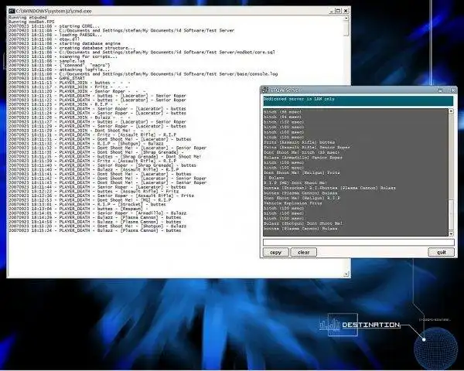Click 'Dont Shoot Me! - [Shotgun] - Bulazz' line
The height and width of the screenshot is (371, 464).
pyautogui.click(x=97, y=226)
